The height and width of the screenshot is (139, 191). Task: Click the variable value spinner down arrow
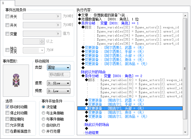pos(42,43)
